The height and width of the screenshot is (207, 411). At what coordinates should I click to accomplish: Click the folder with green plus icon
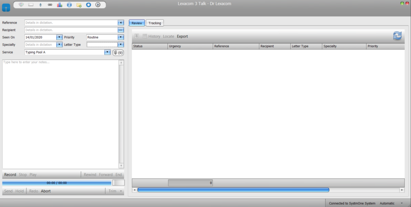79,5
